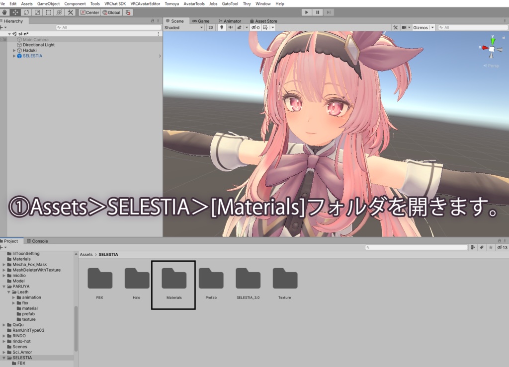Select the Rect Transform tool

point(48,12)
